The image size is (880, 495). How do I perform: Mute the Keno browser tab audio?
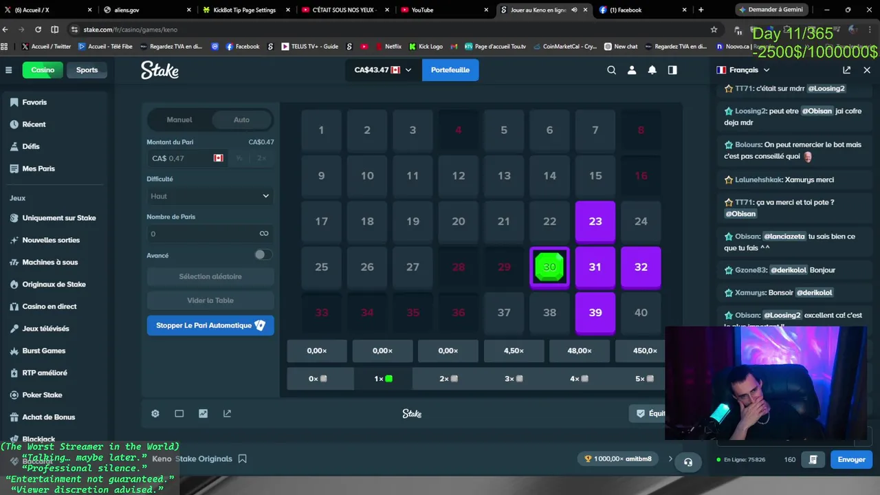(574, 10)
